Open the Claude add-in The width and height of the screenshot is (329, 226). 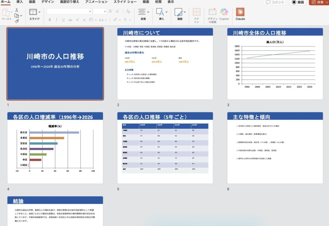240,14
